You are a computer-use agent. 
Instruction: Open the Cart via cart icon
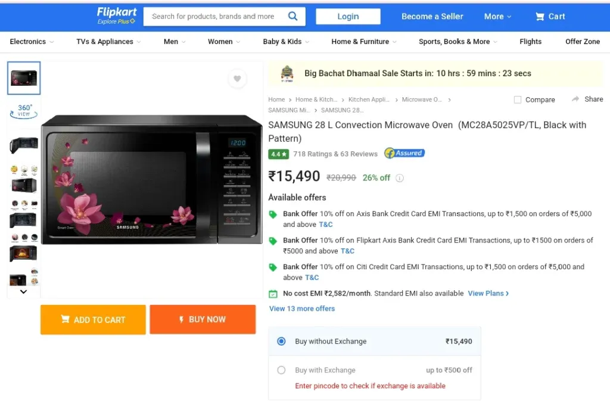[540, 16]
